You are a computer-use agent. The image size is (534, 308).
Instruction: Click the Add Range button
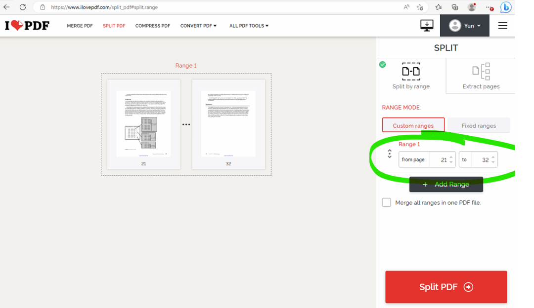[x=446, y=184]
